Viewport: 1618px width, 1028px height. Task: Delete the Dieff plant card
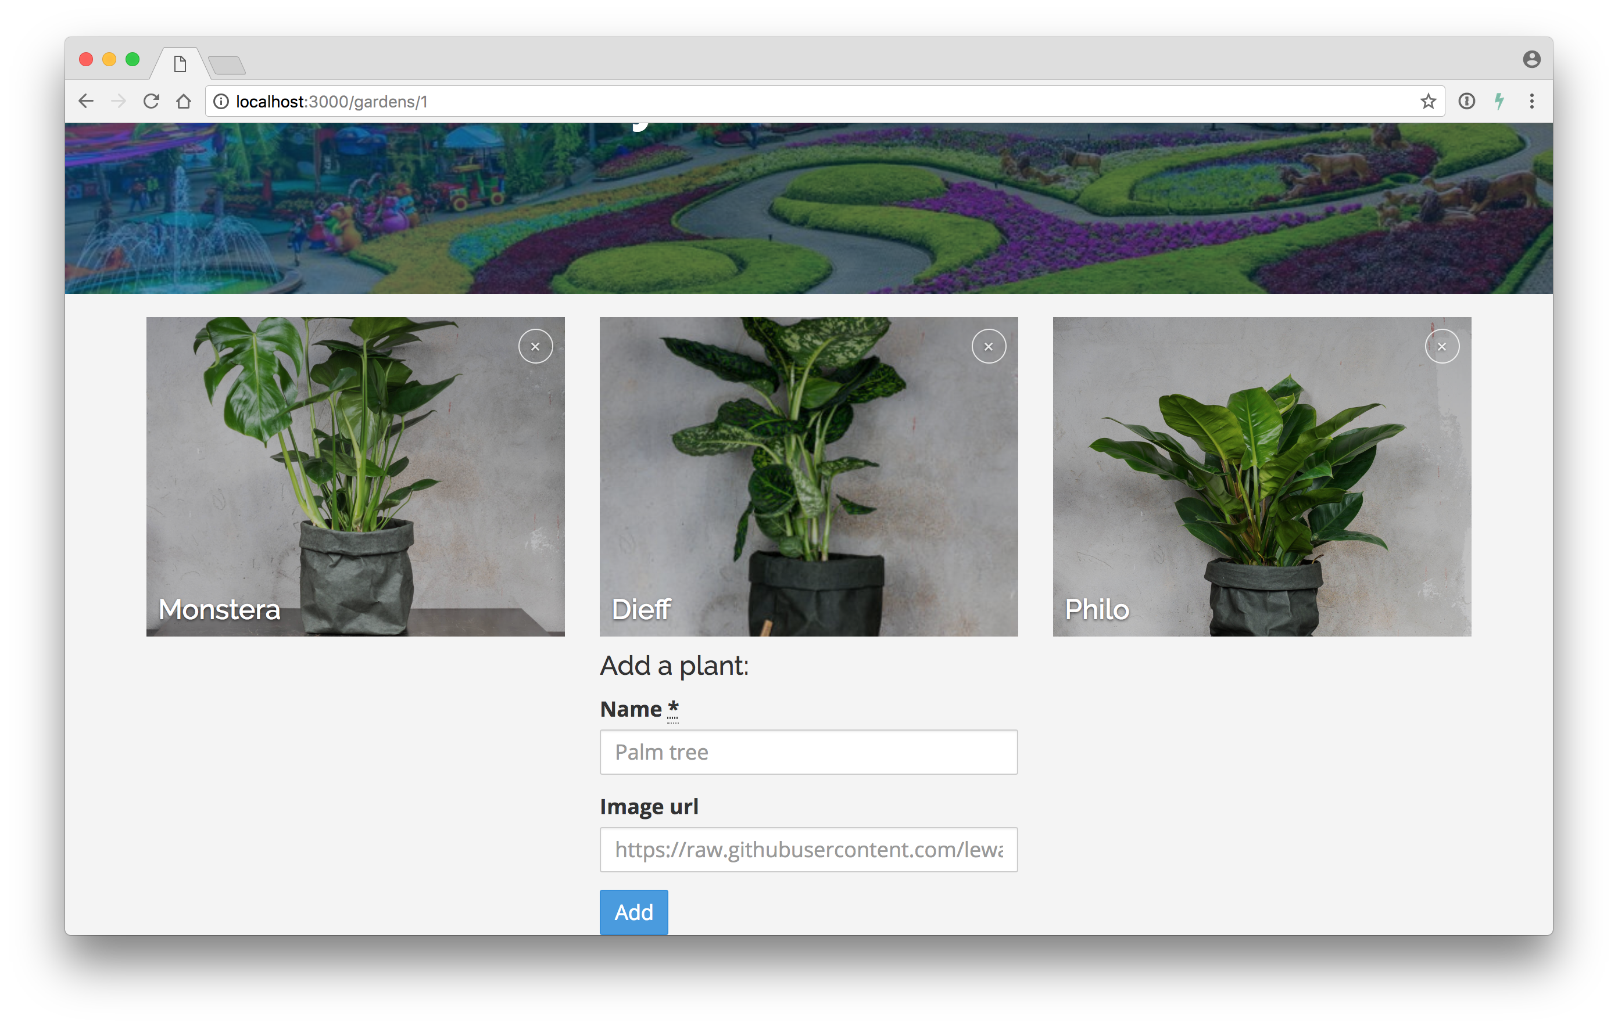(988, 347)
